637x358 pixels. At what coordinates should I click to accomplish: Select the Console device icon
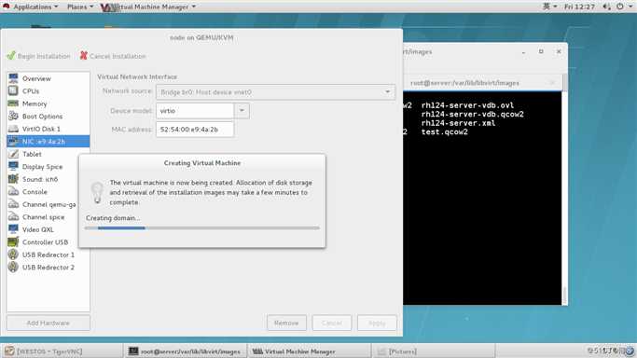click(x=13, y=191)
